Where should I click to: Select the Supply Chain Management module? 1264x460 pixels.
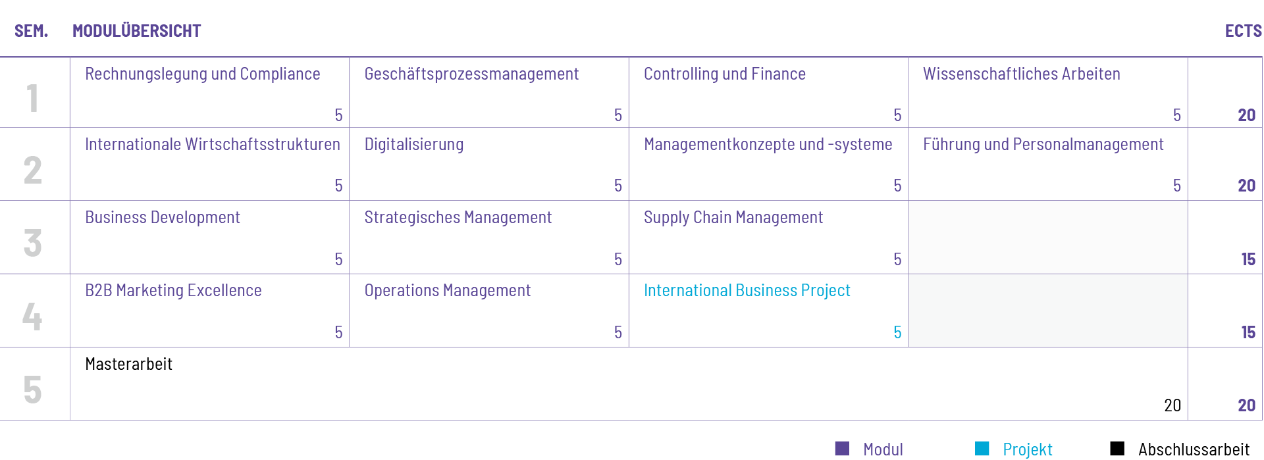(768, 237)
